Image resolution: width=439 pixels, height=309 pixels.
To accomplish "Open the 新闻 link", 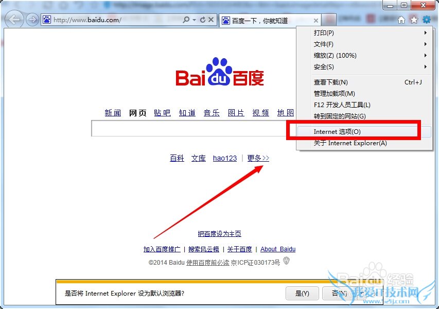I will (113, 113).
